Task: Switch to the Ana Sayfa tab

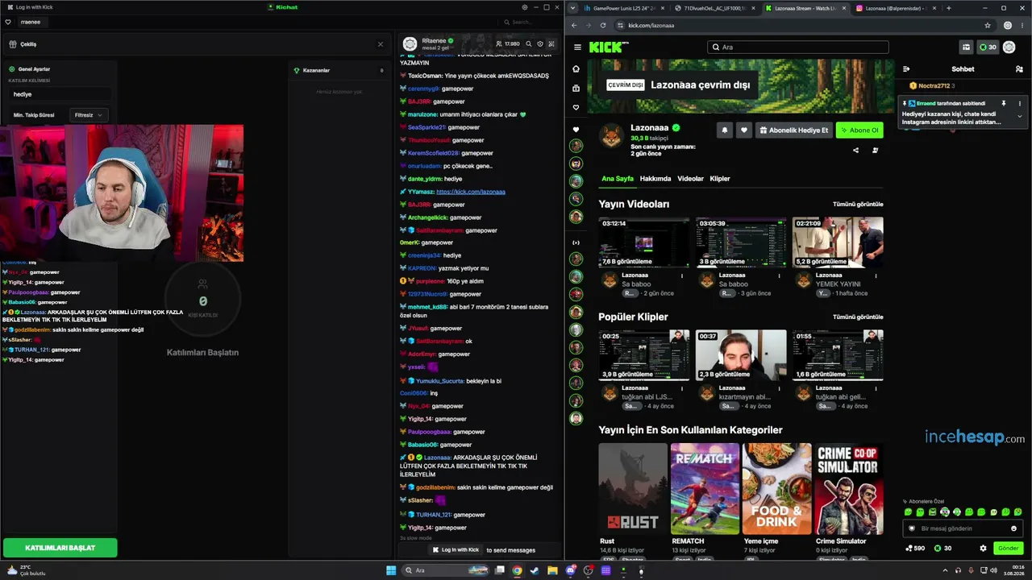Action: point(618,179)
